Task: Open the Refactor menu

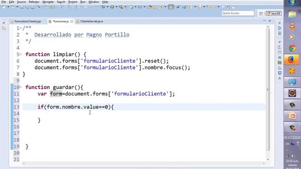Action: point(34,2)
